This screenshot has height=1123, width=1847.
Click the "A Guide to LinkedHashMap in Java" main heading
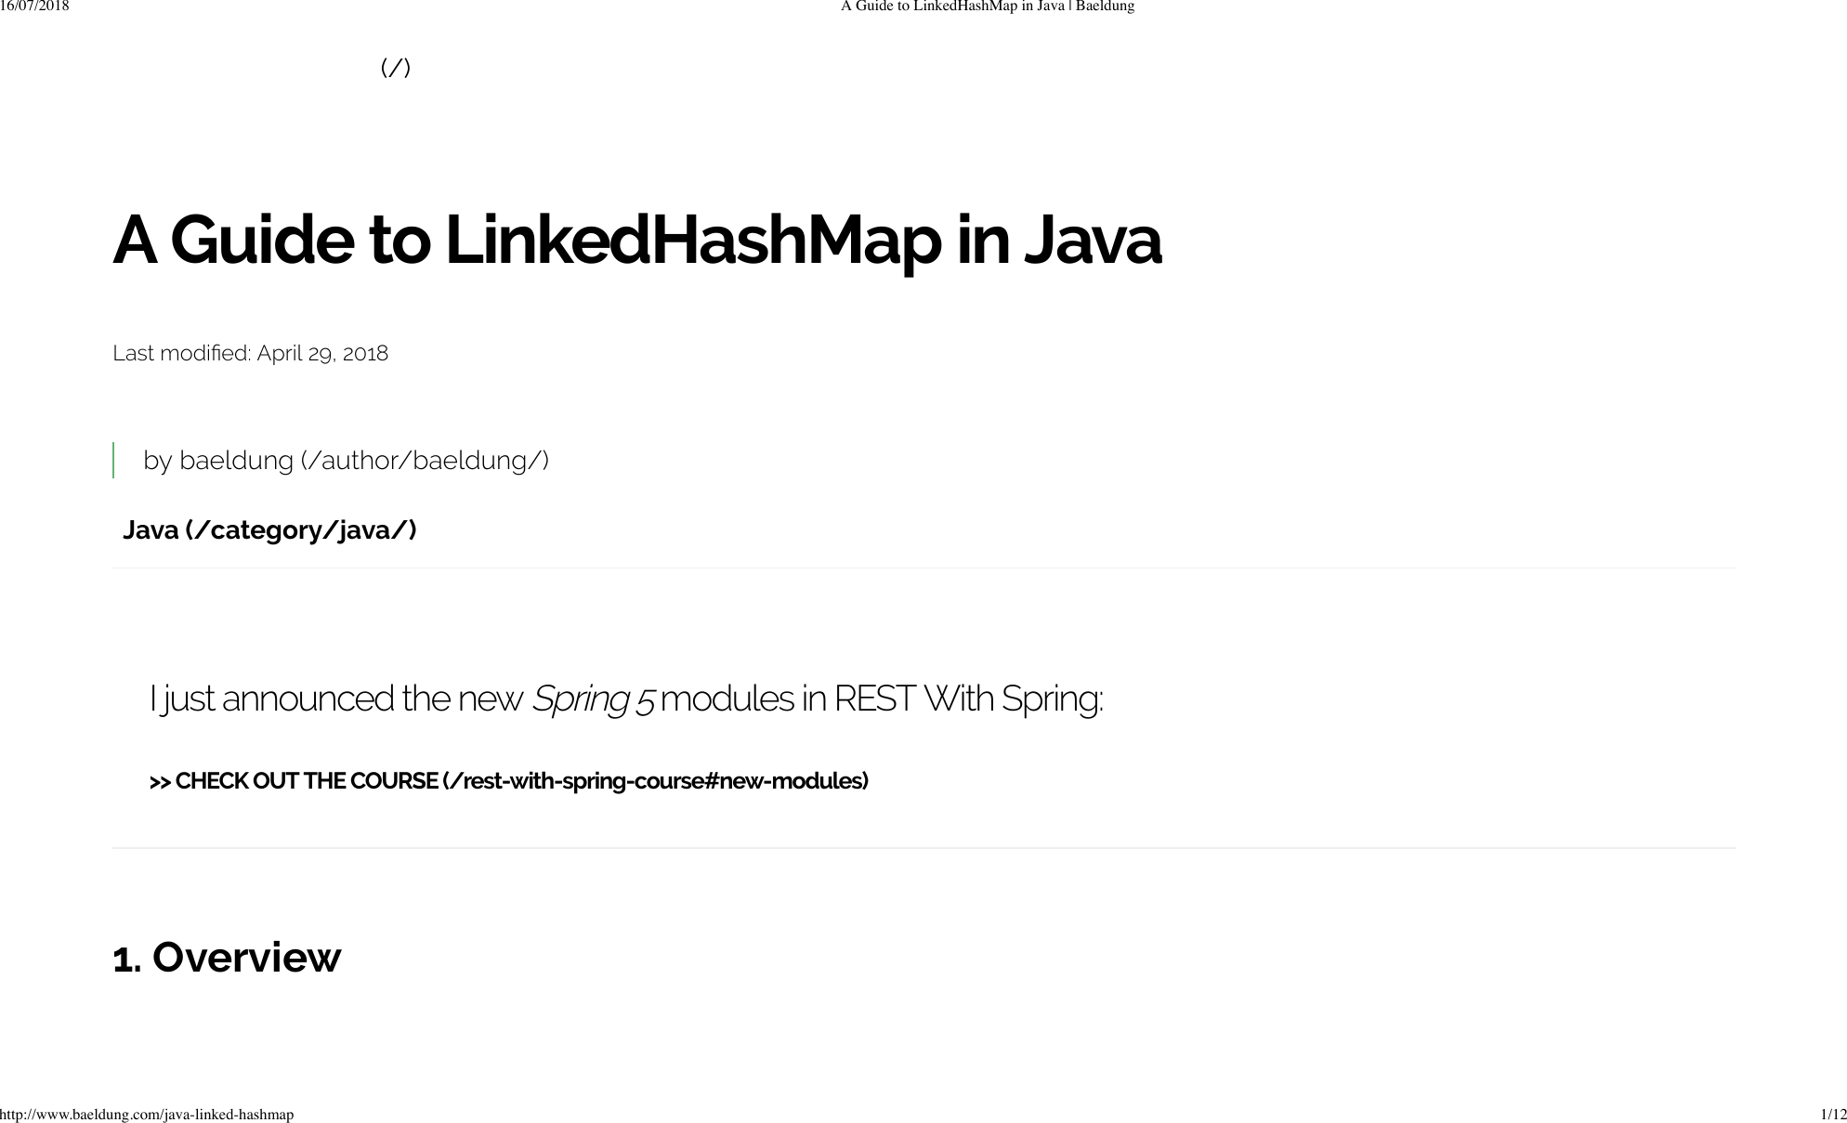(636, 241)
